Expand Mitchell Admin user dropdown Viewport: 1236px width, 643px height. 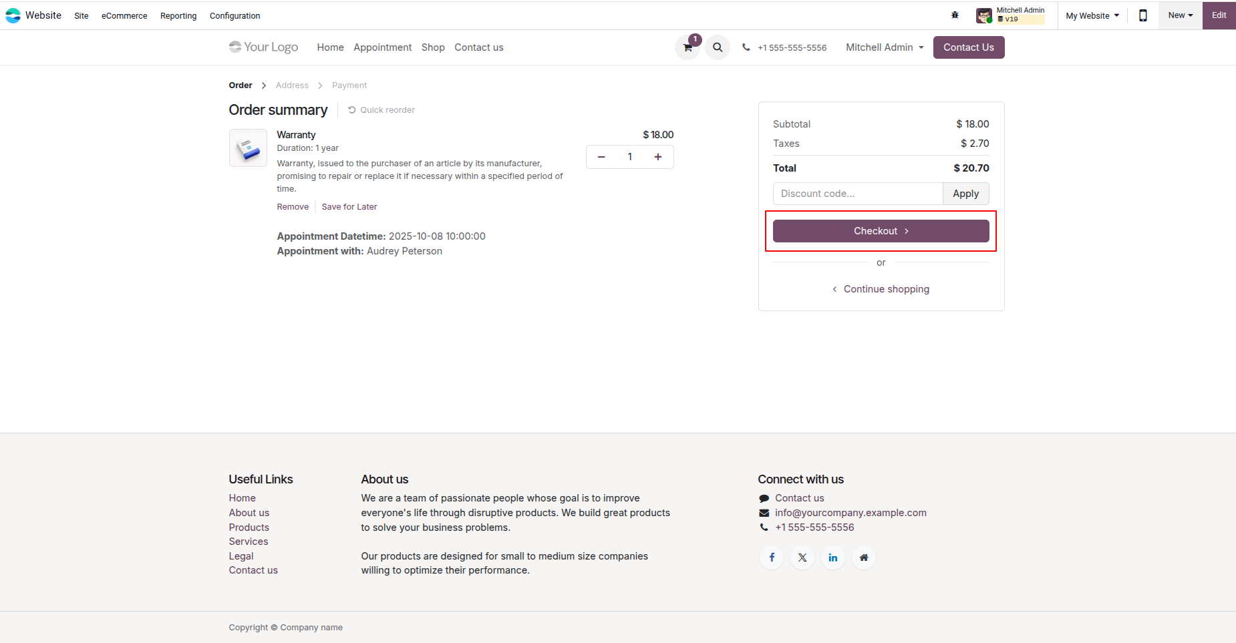click(x=885, y=47)
